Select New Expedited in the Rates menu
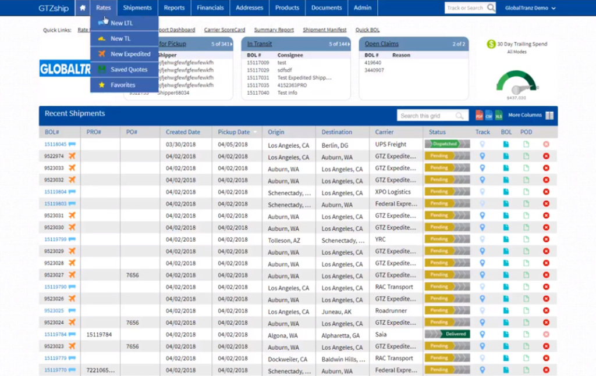The width and height of the screenshot is (596, 376). pyautogui.click(x=125, y=54)
